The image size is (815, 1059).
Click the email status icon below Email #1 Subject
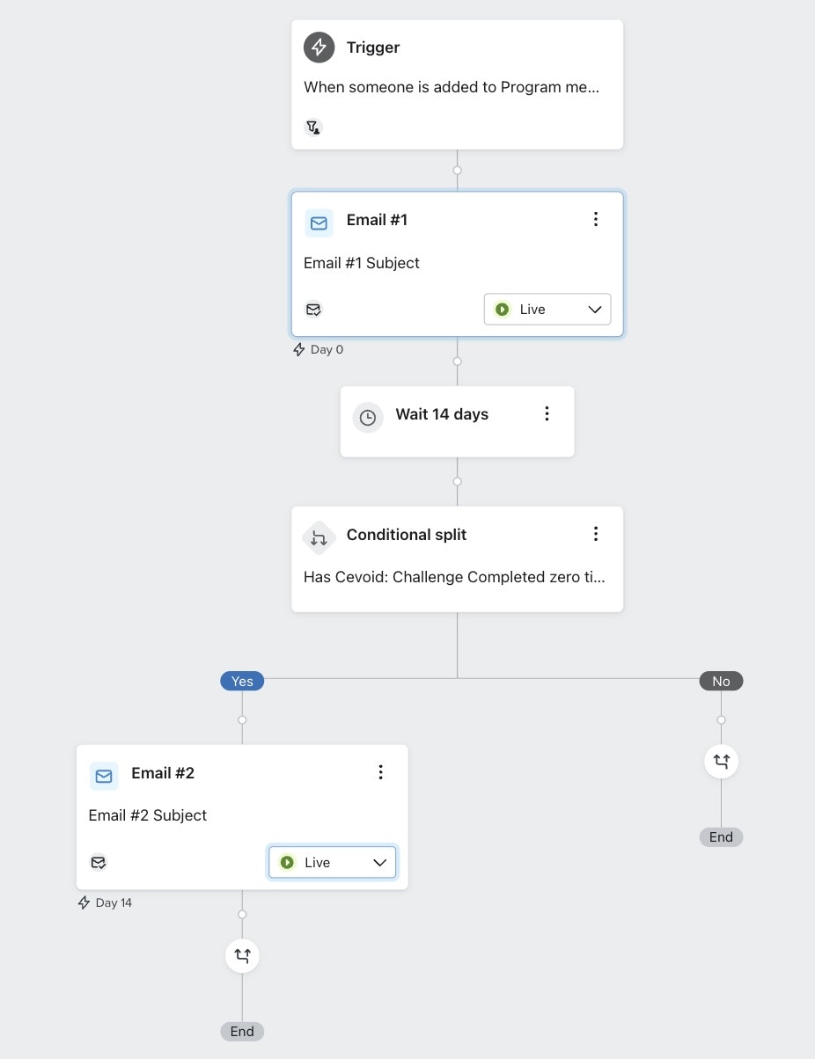tap(313, 309)
